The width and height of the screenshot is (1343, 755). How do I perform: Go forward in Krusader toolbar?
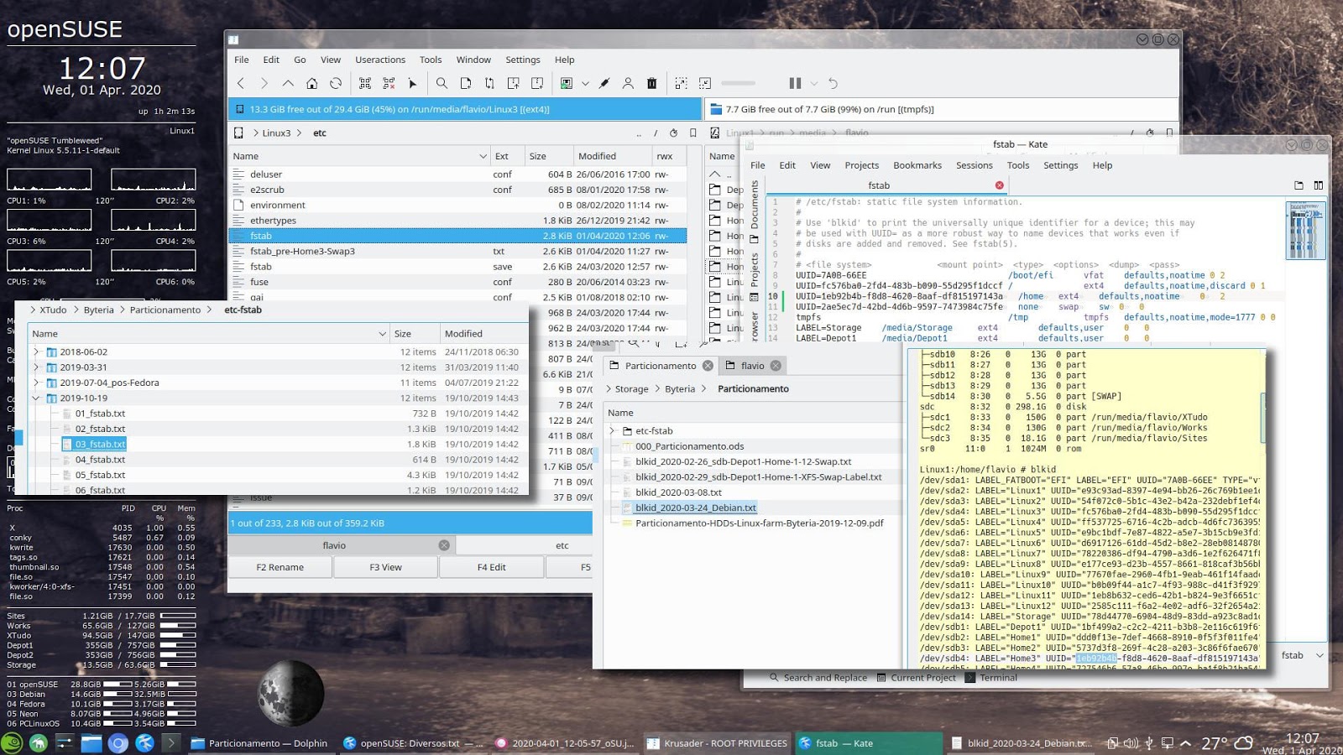[264, 83]
